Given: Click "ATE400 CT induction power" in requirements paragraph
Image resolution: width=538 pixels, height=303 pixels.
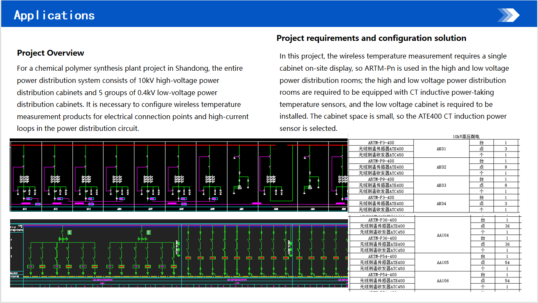Looking at the screenshot, I should 462,116.
